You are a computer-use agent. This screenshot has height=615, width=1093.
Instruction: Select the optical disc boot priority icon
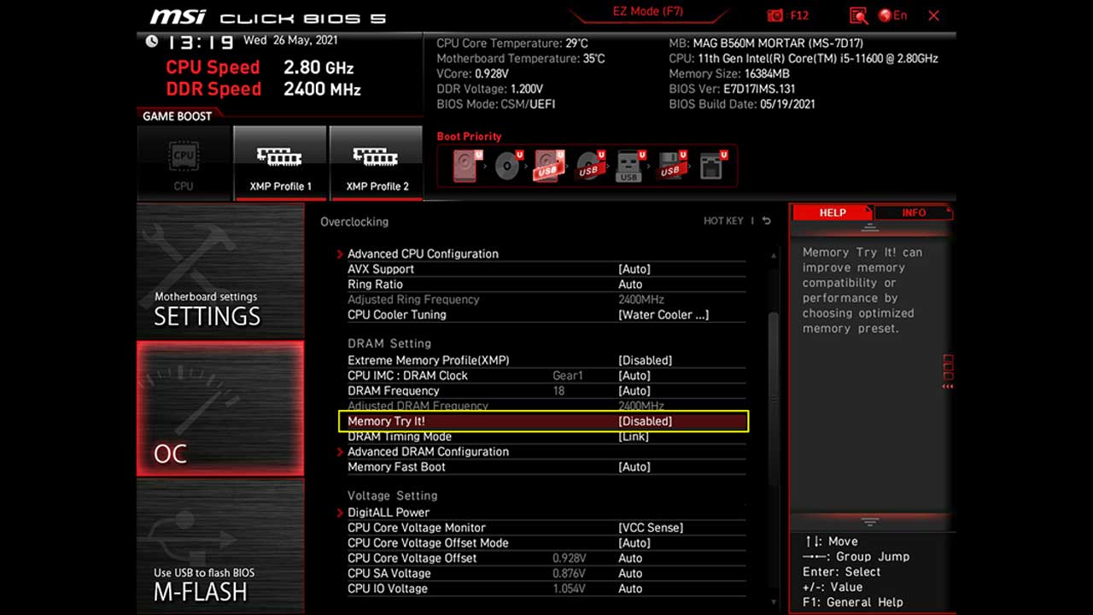click(509, 165)
